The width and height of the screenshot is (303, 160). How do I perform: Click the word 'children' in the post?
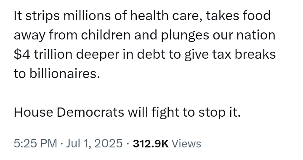(x=106, y=35)
